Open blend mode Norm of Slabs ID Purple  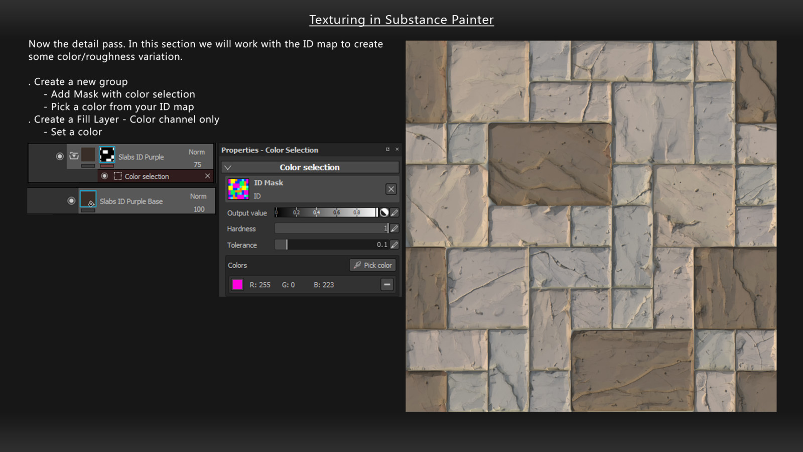197,152
